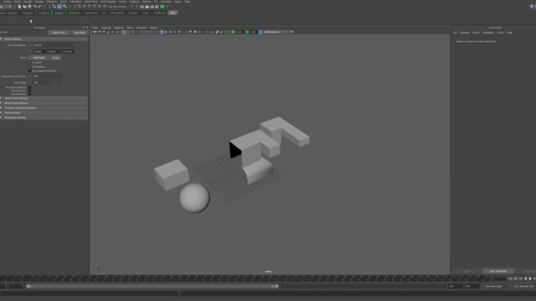Click the Gamma icon in the panel toolbar

tap(247, 32)
